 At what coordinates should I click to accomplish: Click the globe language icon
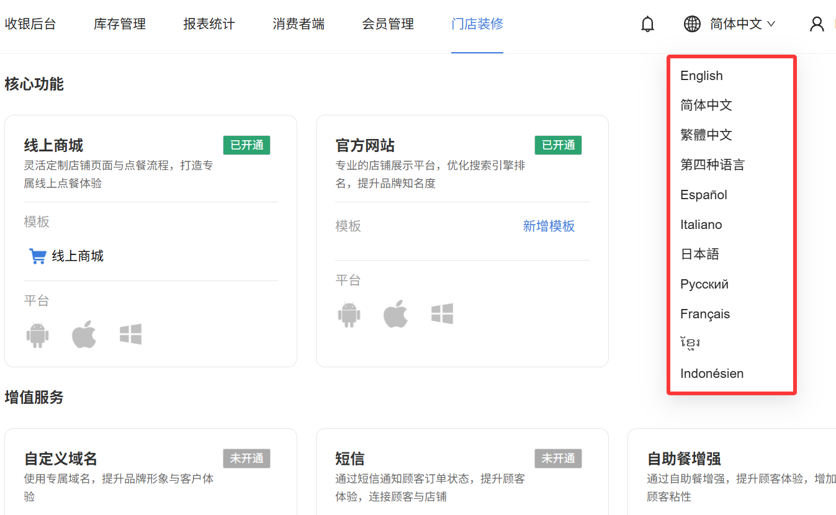tap(692, 24)
